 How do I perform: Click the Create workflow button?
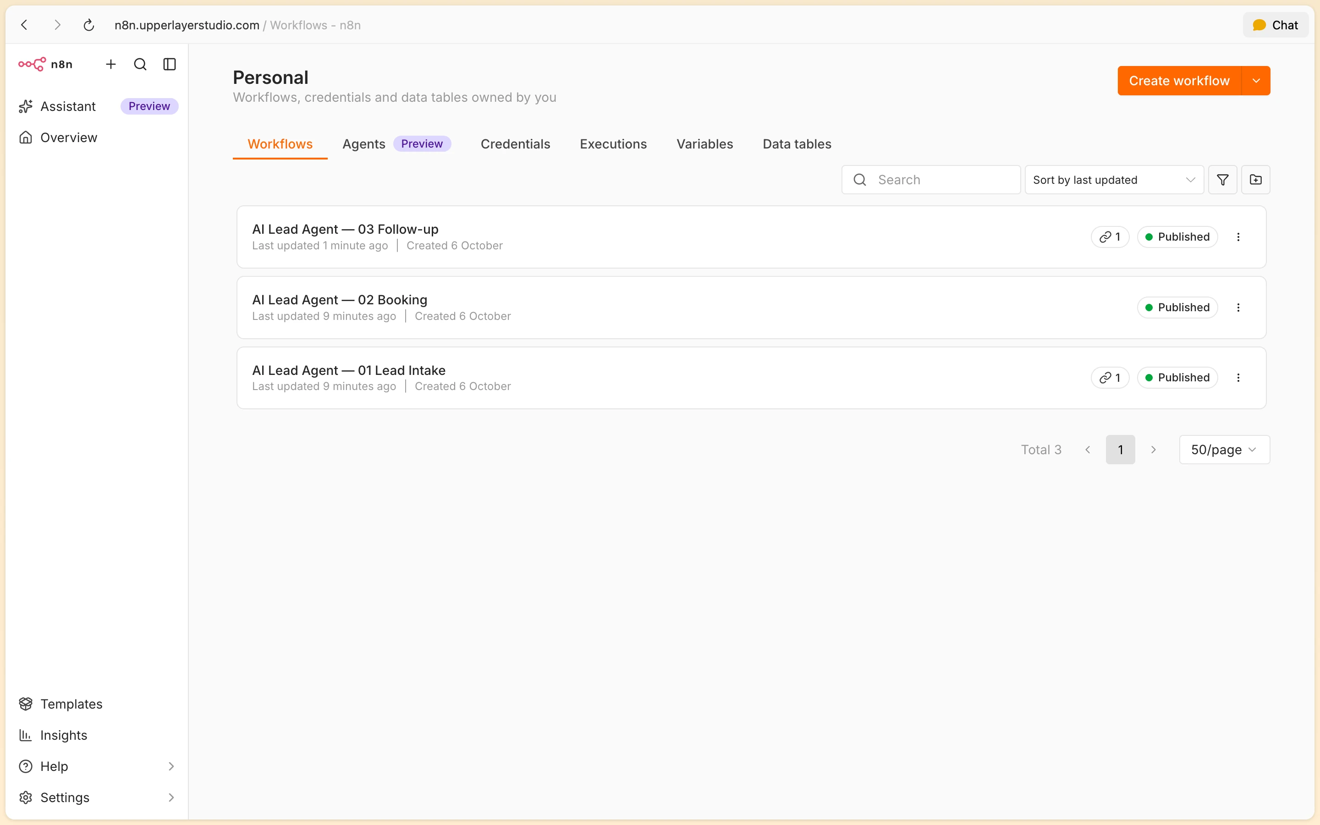pyautogui.click(x=1179, y=81)
